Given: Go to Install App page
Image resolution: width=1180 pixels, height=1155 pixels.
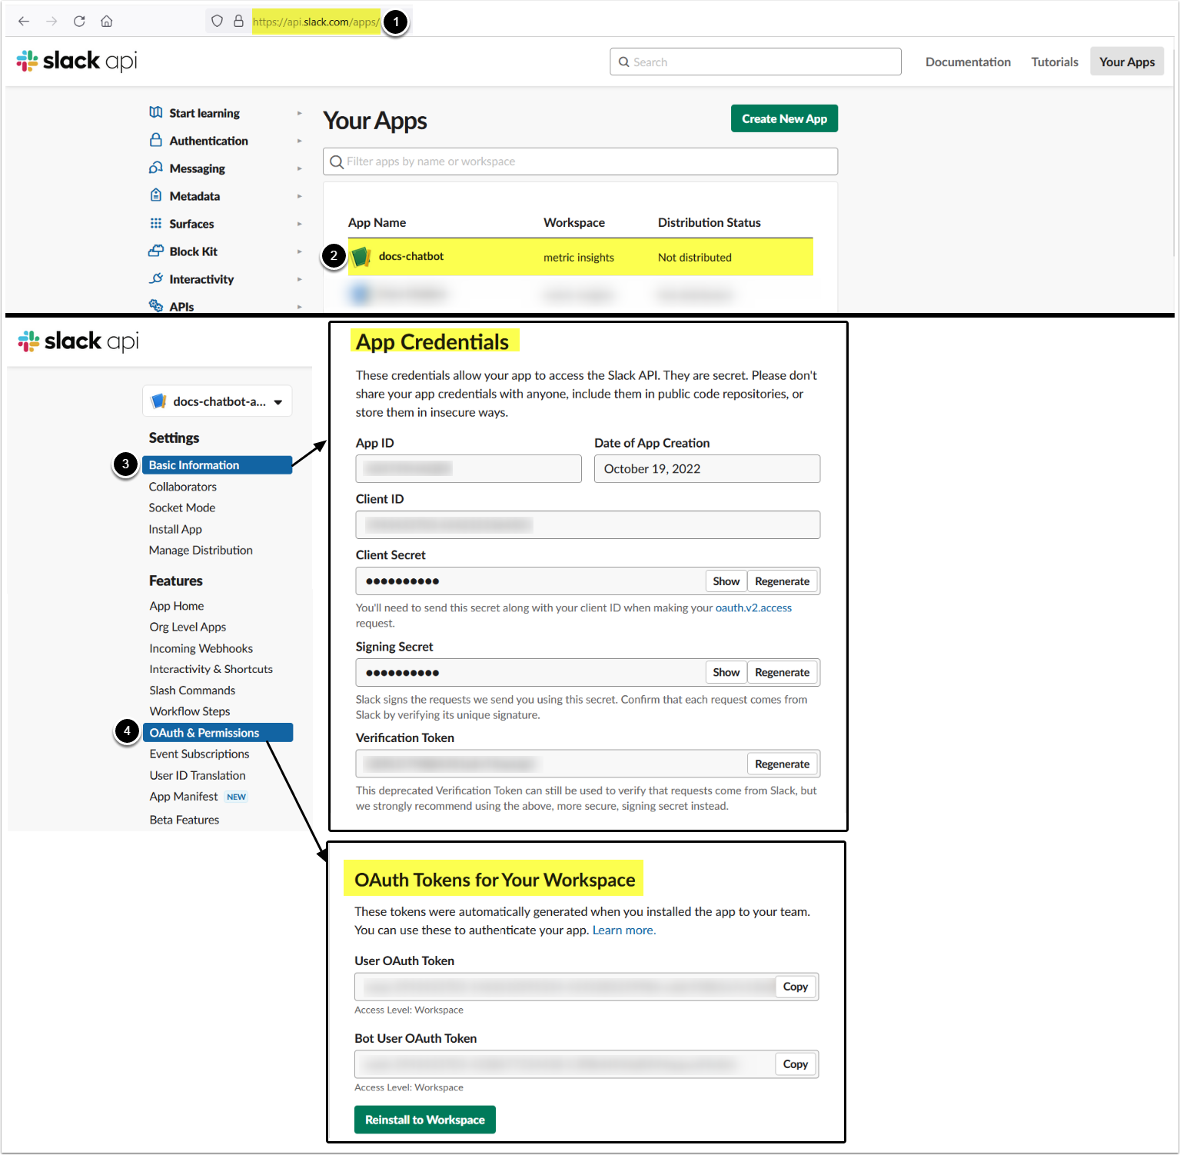Looking at the screenshot, I should pyautogui.click(x=175, y=529).
